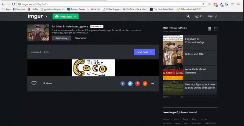The width and height of the screenshot is (244, 126).
Task: Open Imgur search with the magnifier icon
Action: pyautogui.click(x=188, y=16)
